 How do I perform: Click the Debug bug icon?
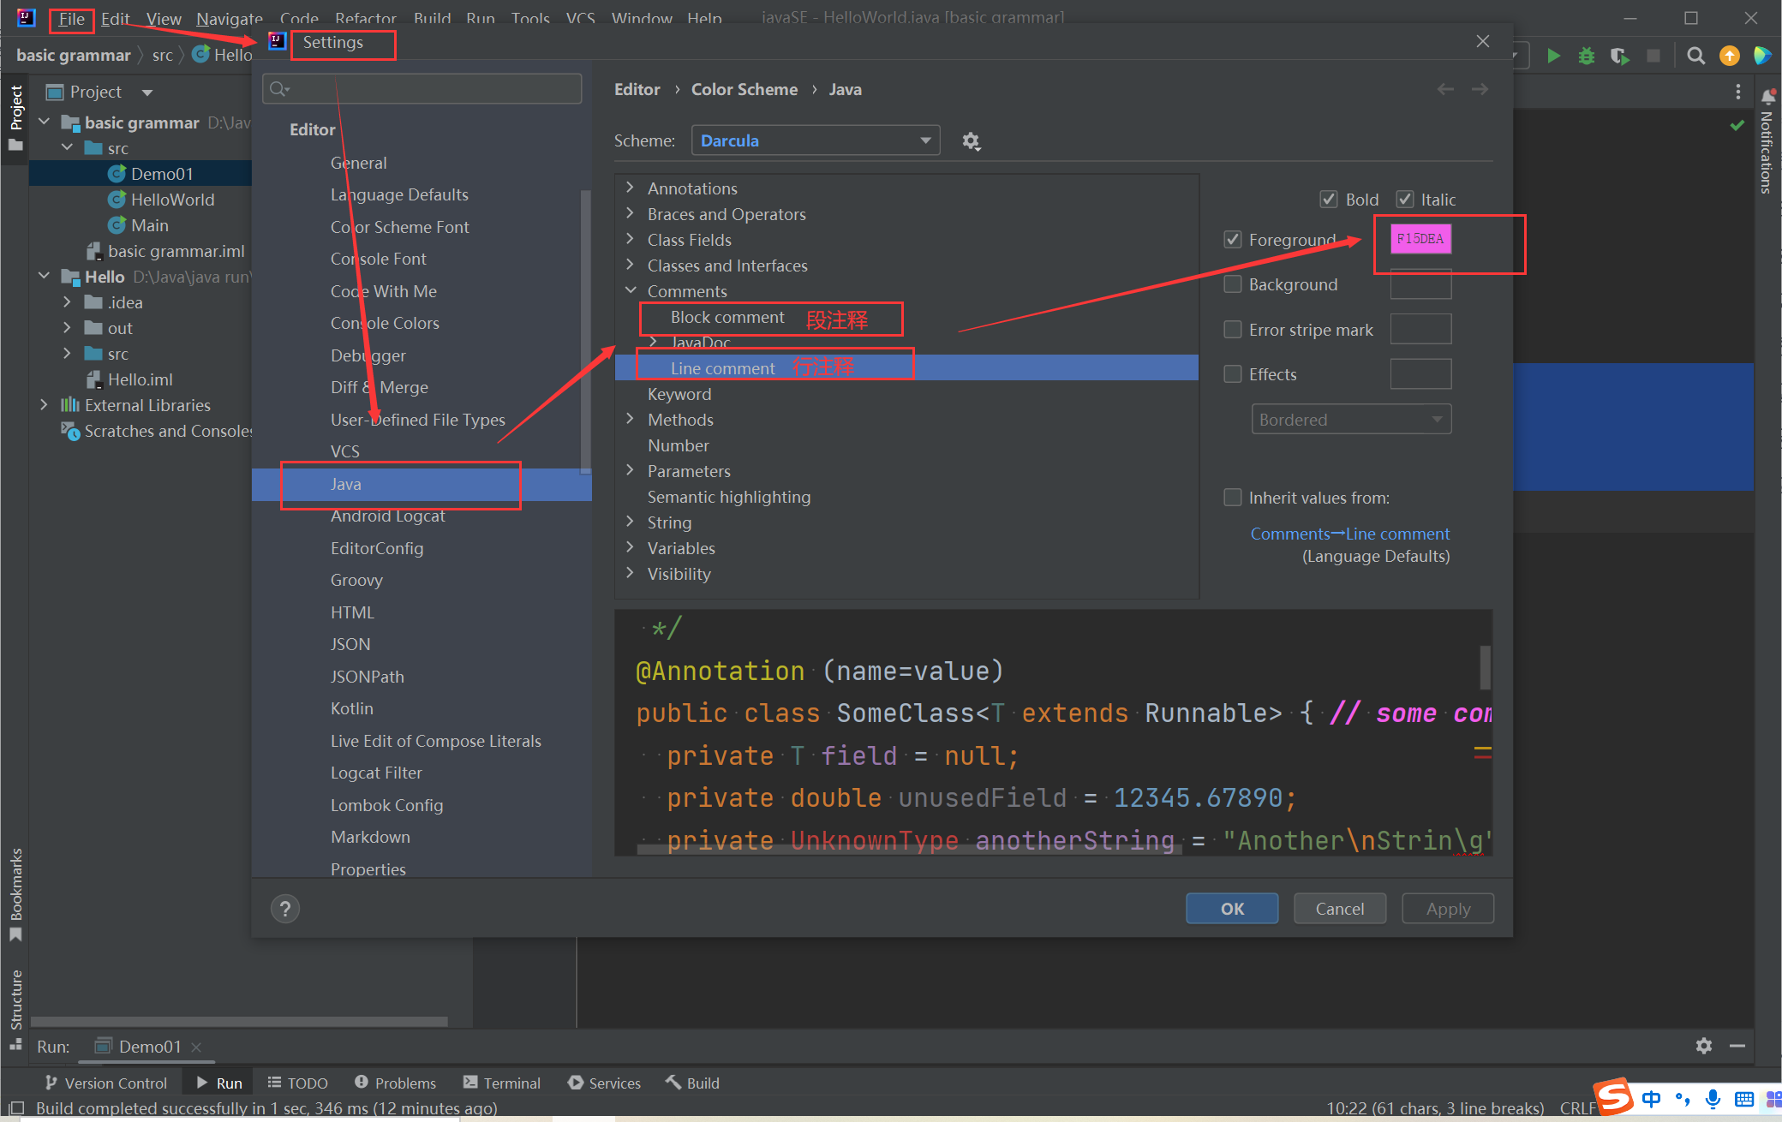(1586, 56)
